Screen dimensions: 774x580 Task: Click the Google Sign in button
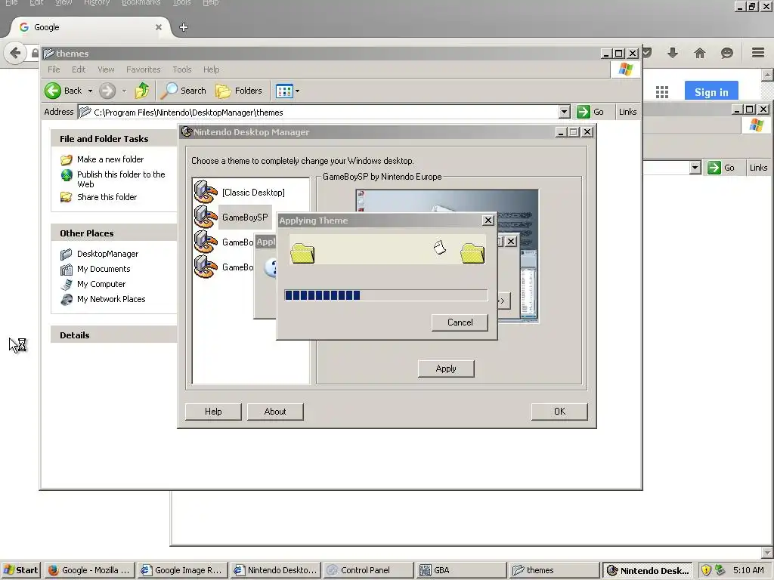click(711, 91)
